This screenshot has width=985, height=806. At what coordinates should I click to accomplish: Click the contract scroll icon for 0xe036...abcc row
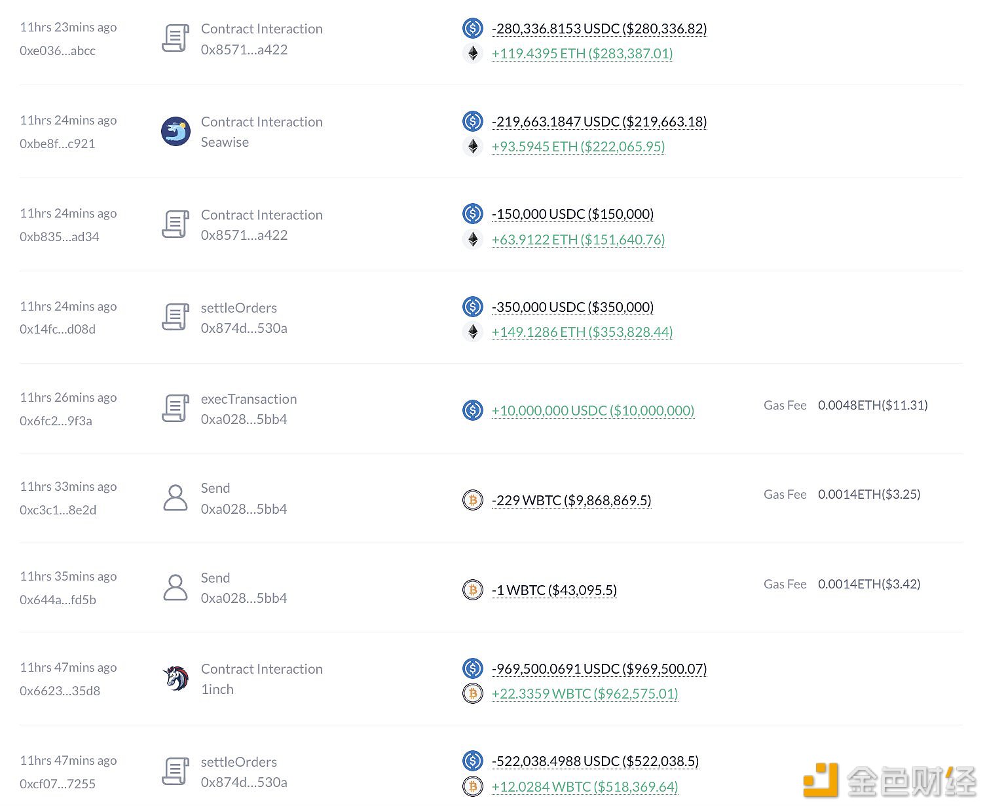(x=176, y=39)
